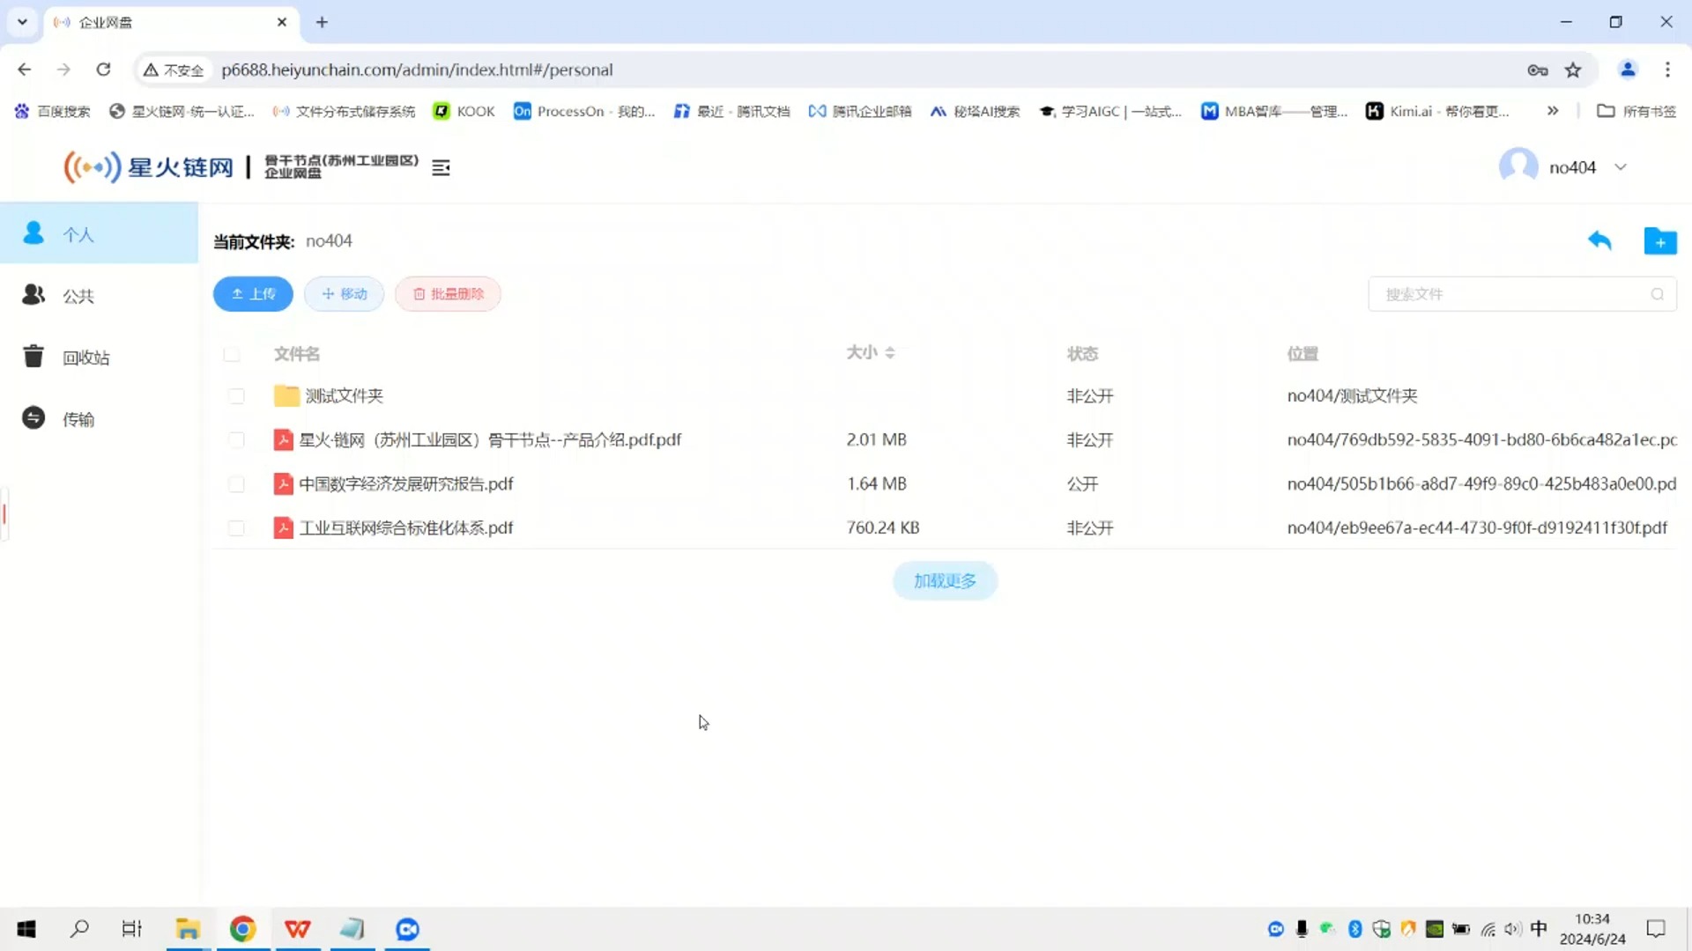Viewport: 1692px width, 951px height.
Task: Toggle the select-all checkbox in table header
Action: pos(232,354)
